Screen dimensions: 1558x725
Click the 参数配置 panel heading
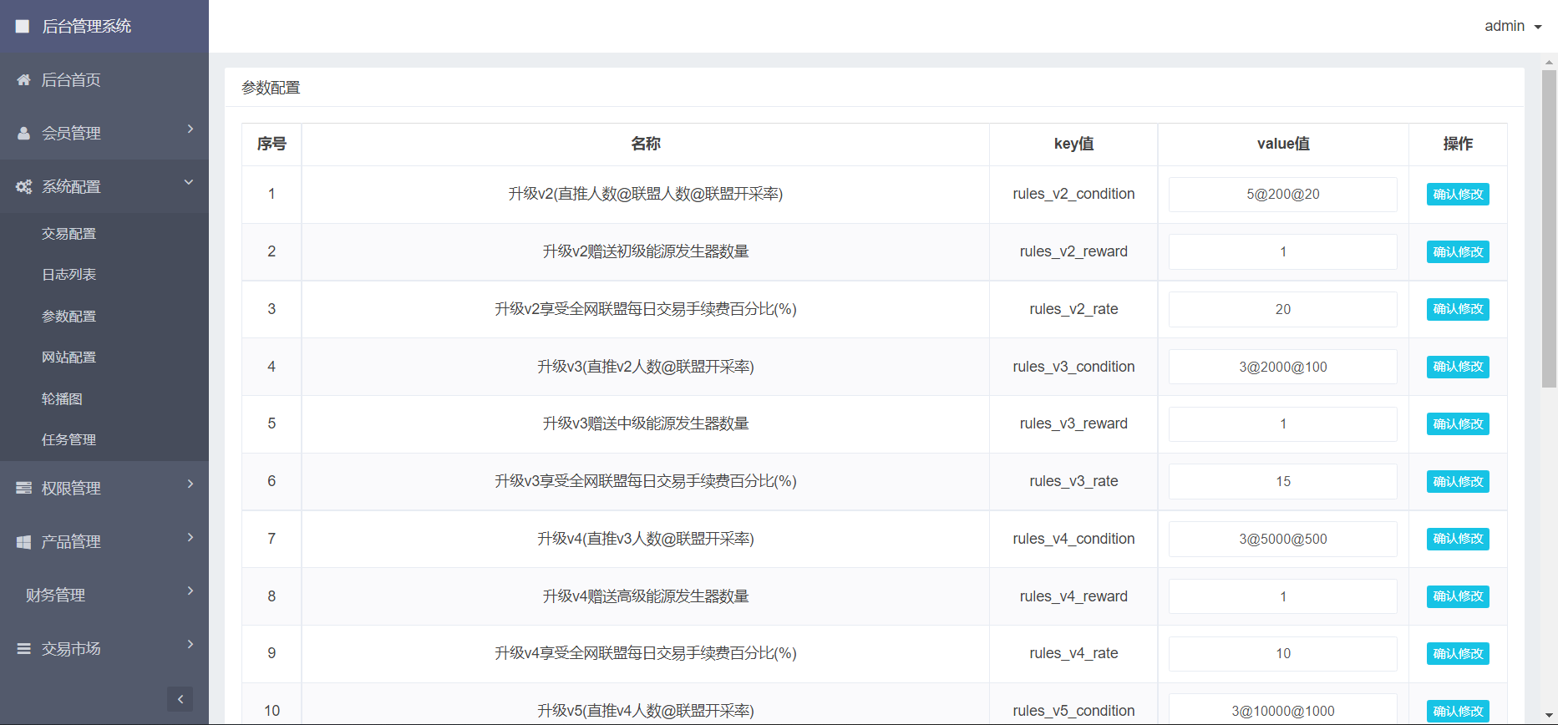click(271, 88)
